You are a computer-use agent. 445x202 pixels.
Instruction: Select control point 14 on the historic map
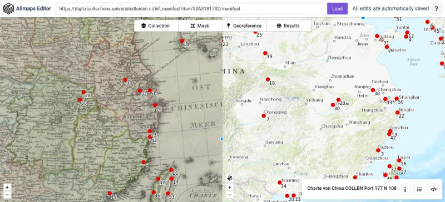(x=182, y=41)
